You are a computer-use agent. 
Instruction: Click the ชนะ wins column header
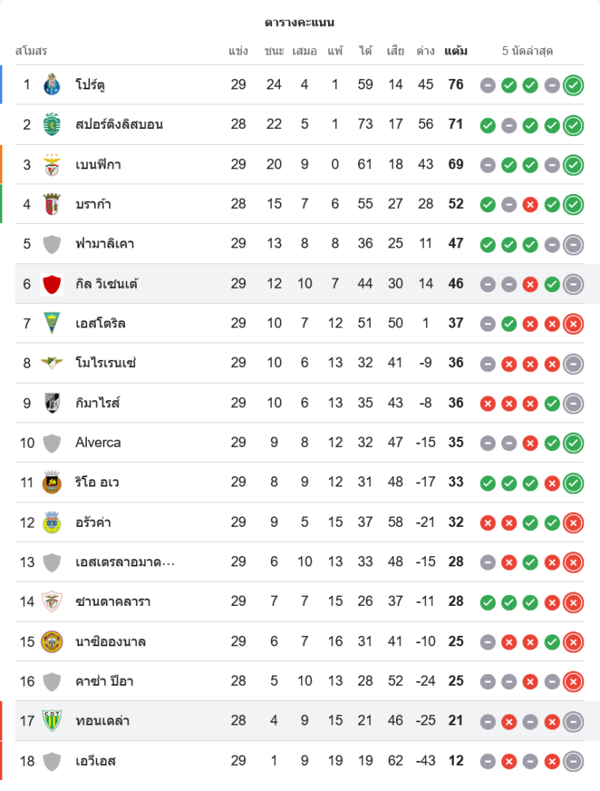pyautogui.click(x=274, y=51)
